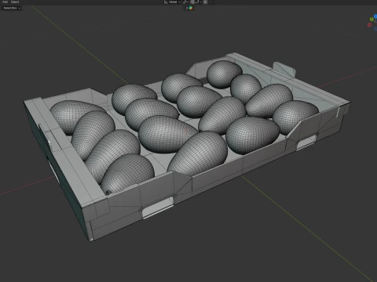Click the green Y axis gizmo ball
Screen dimensions: 377x282
(x=372, y=20)
